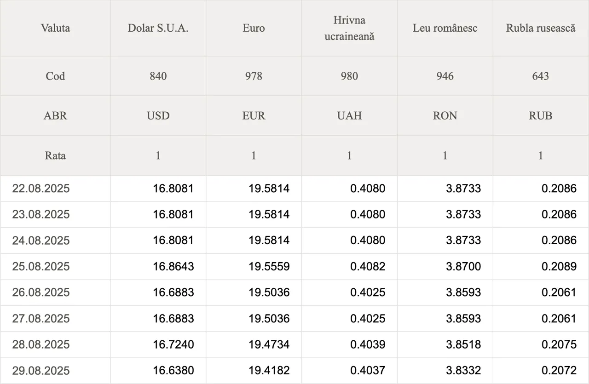Click the Valuta header cell
Screen dimensions: 589x384
coord(55,28)
